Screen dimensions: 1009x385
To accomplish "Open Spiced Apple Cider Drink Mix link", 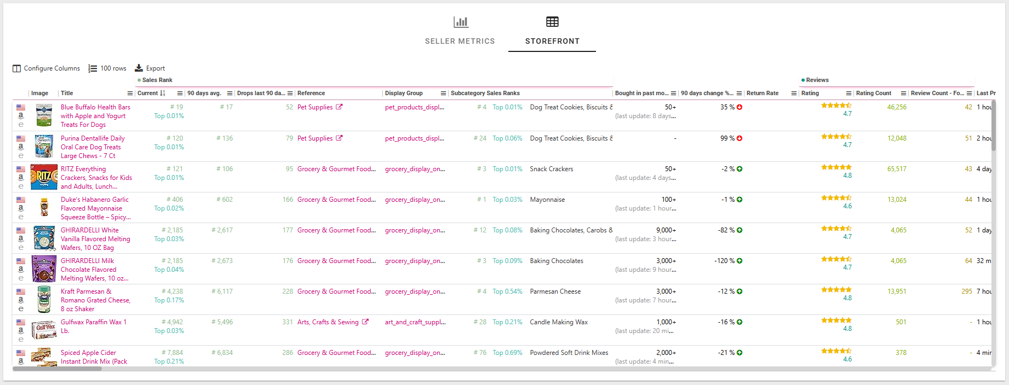I will coord(94,357).
